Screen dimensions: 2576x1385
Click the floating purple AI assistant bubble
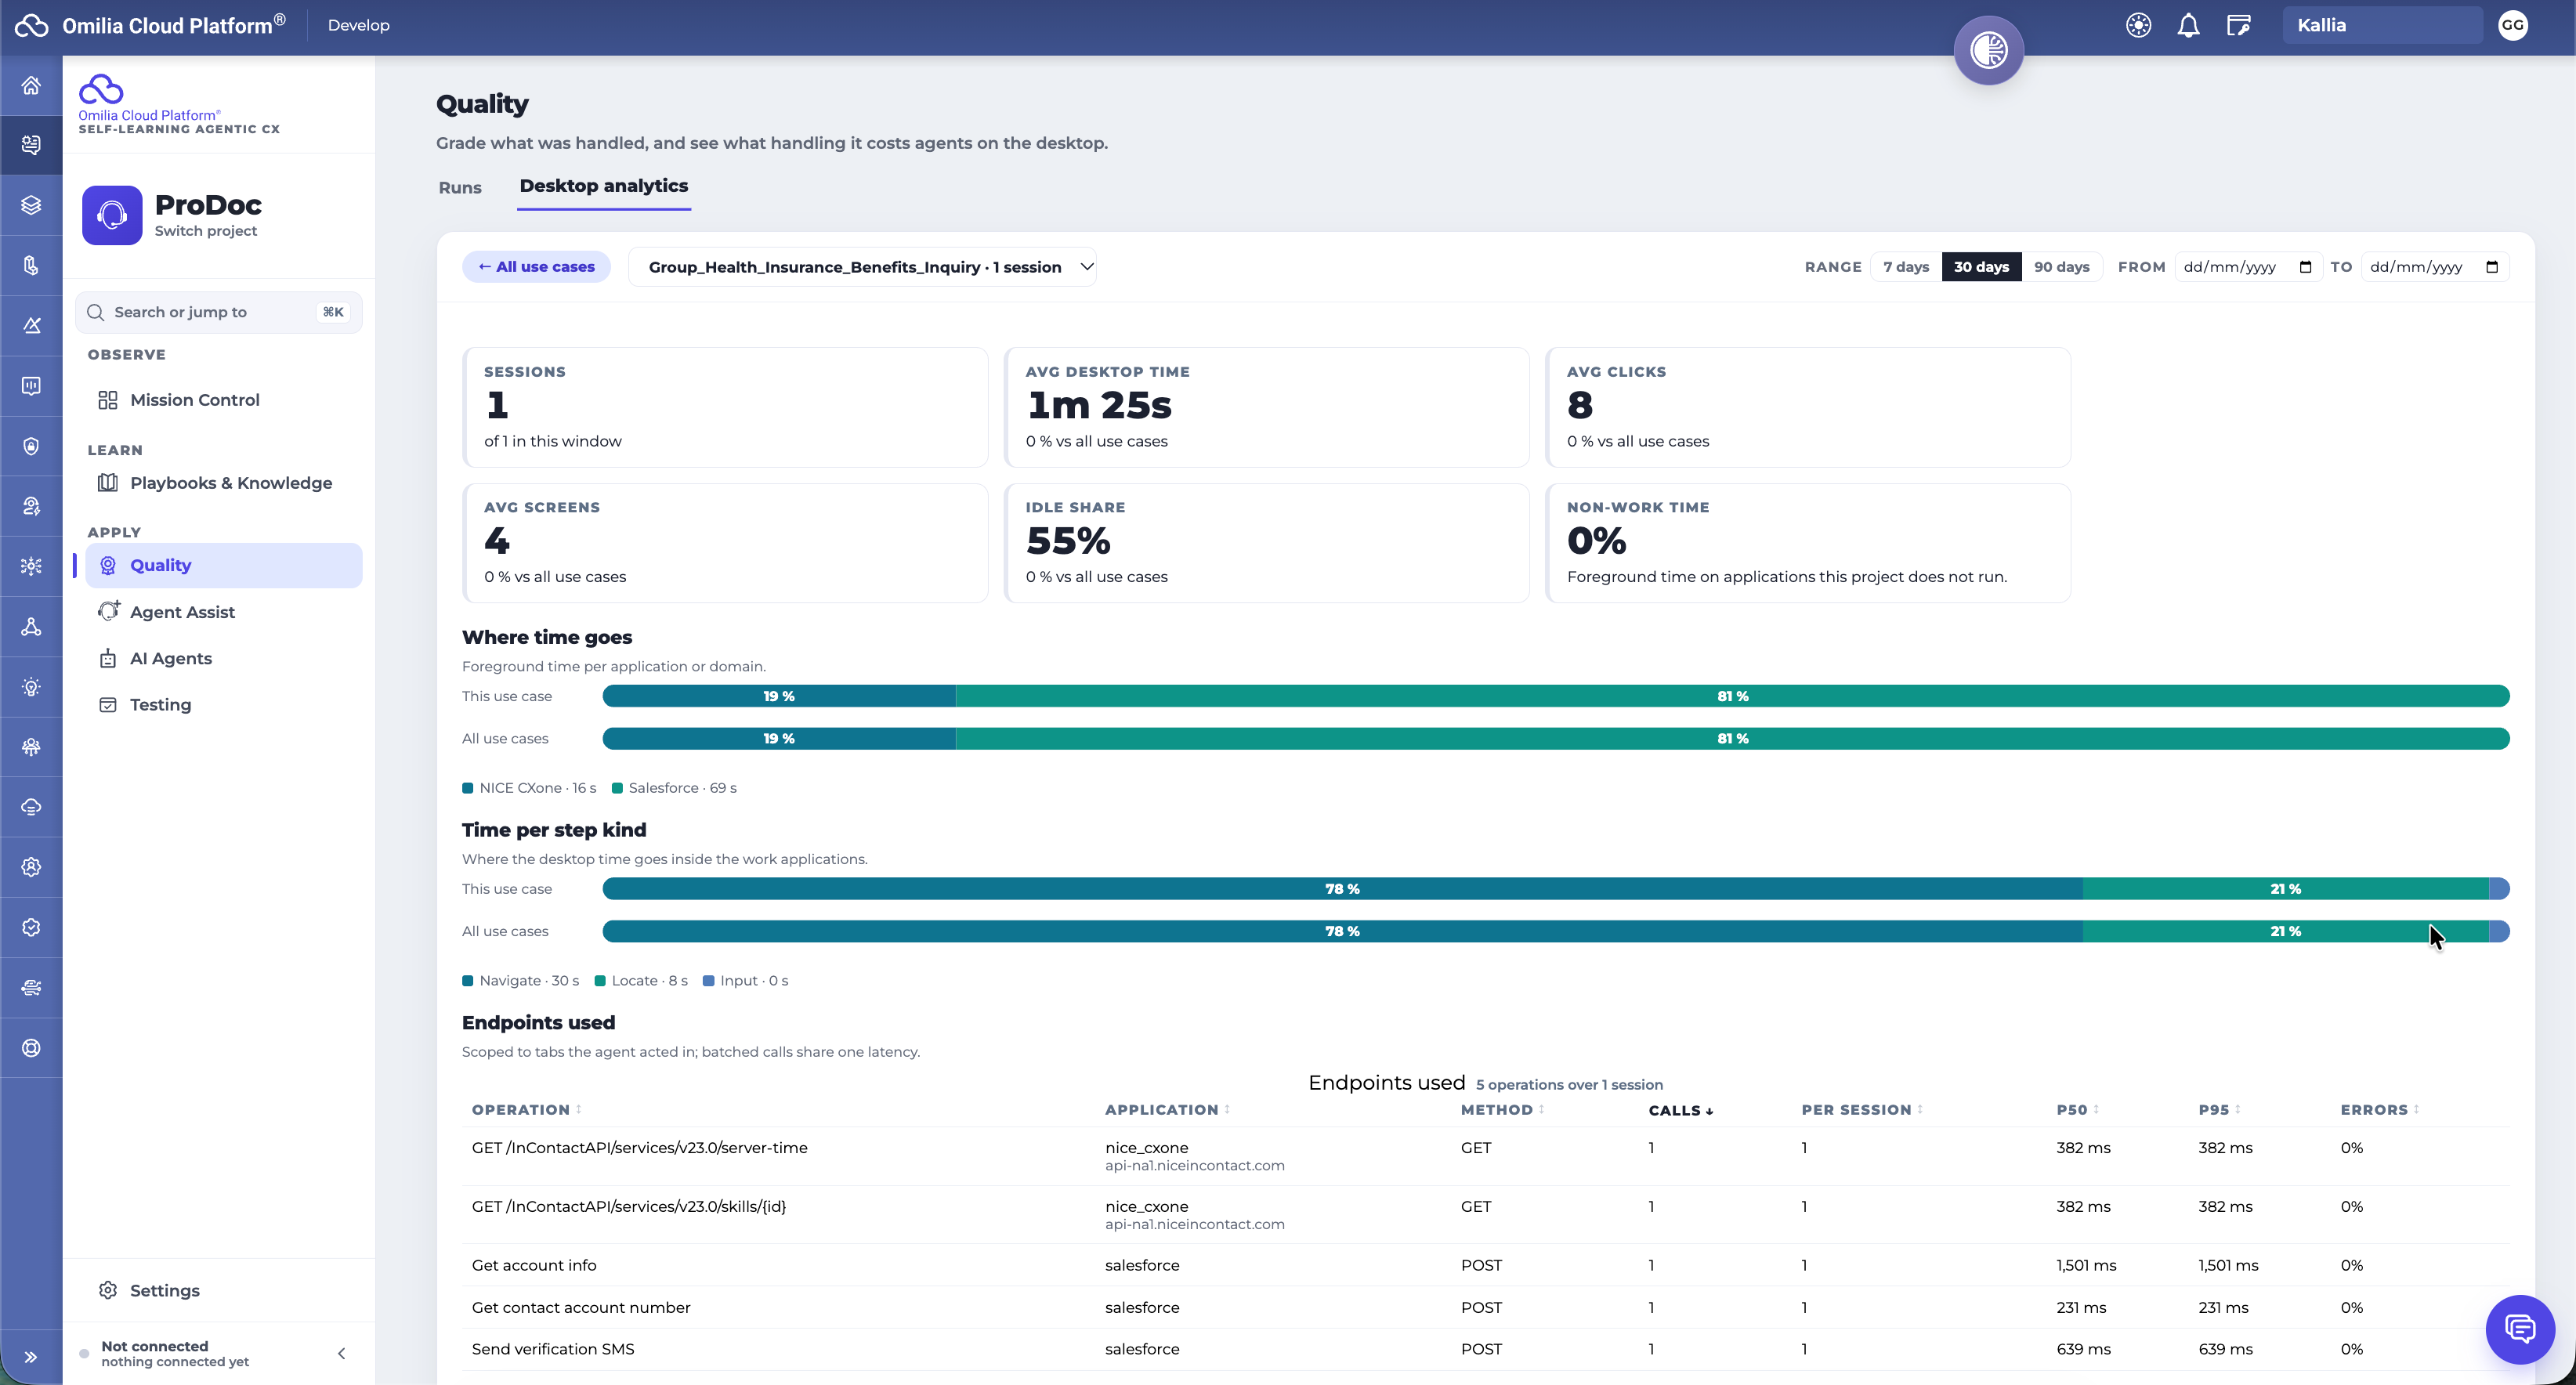coord(1988,50)
